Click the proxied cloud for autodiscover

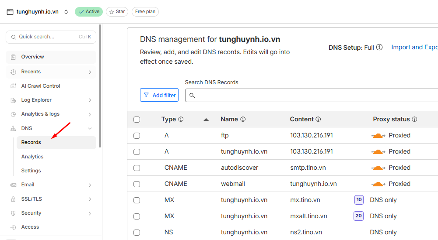click(378, 168)
